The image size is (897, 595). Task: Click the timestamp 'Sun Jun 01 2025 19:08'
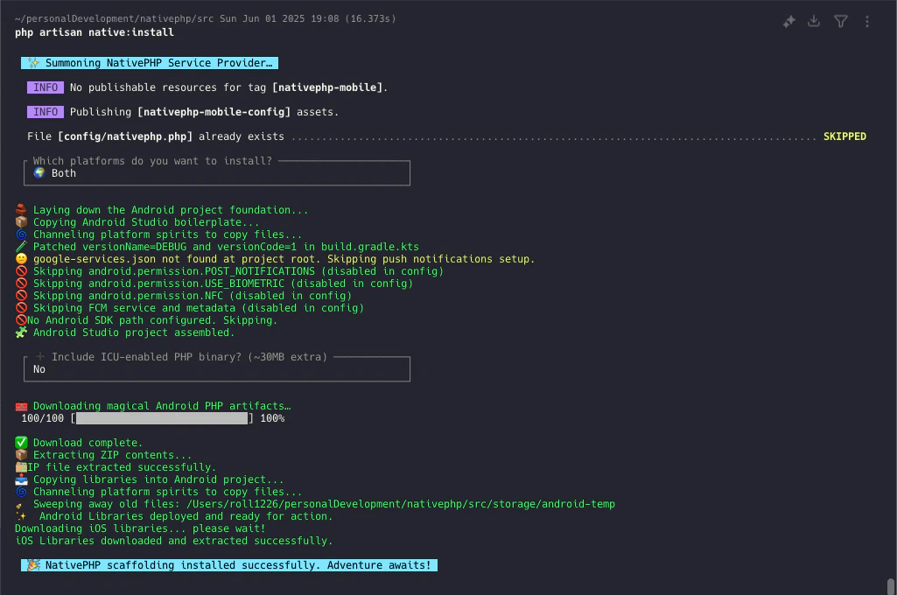(279, 19)
